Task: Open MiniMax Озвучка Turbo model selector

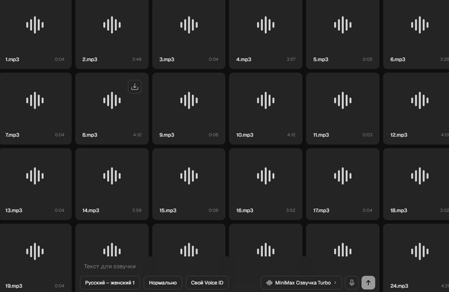Action: tap(301, 282)
